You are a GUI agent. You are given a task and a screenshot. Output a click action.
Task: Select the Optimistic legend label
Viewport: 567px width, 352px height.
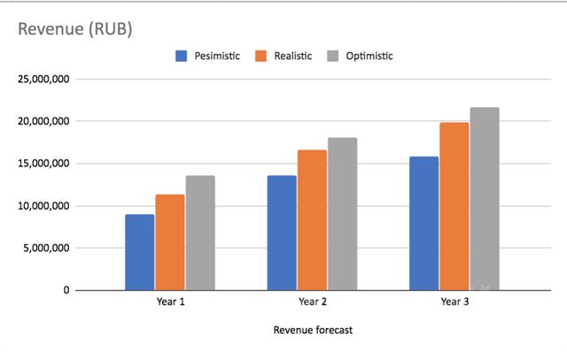(x=369, y=56)
